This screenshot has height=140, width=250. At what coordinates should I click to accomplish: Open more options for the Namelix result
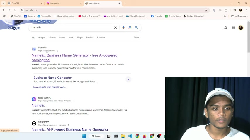[58, 51]
